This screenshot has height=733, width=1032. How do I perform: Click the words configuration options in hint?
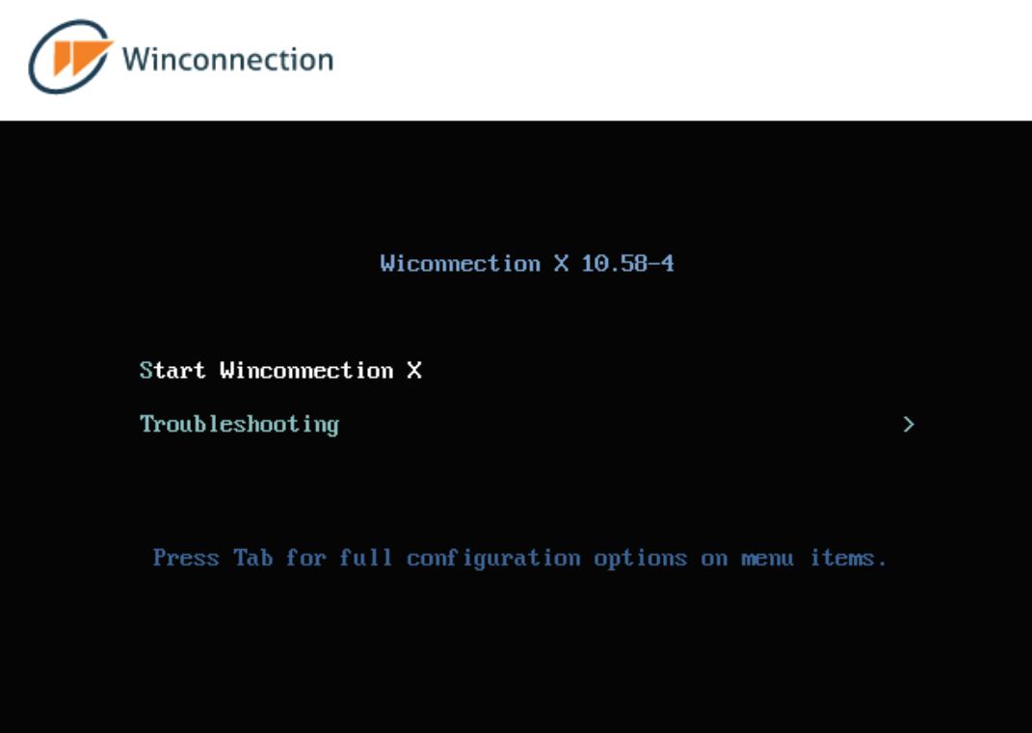click(x=547, y=559)
